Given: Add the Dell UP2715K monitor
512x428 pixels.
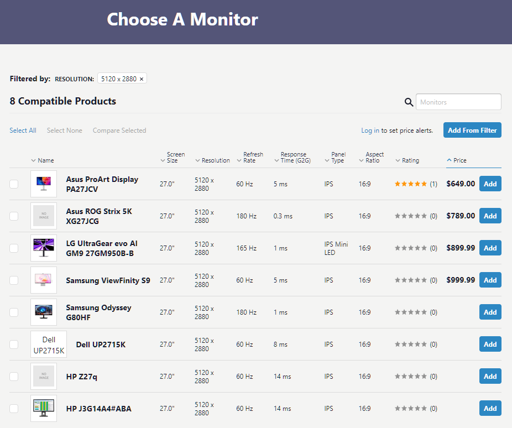Looking at the screenshot, I should (490, 344).
